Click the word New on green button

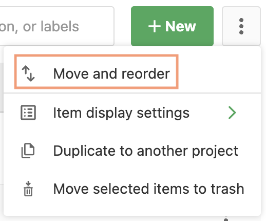point(180,27)
